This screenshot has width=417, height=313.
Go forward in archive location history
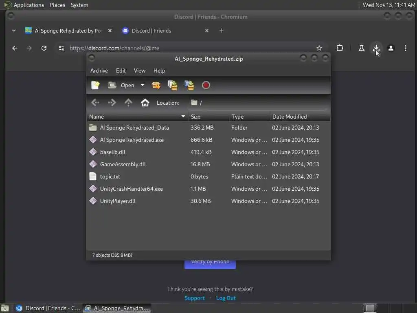[112, 103]
